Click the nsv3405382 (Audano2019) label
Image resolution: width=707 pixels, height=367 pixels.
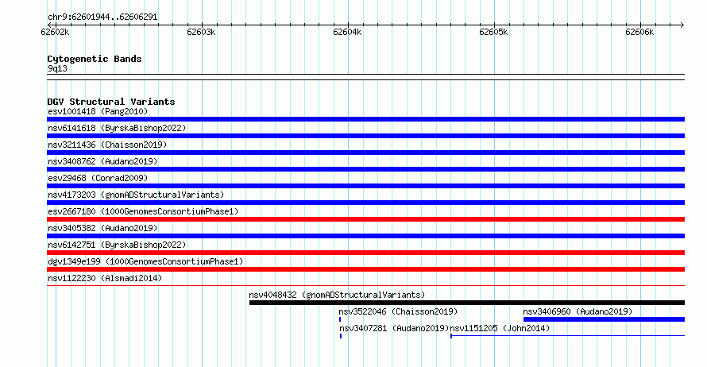[102, 228]
